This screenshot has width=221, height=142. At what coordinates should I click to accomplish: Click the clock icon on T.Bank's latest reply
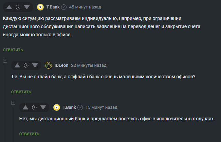tap(34, 107)
